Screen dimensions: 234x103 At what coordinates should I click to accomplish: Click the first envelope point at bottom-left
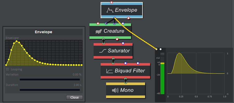6,65
